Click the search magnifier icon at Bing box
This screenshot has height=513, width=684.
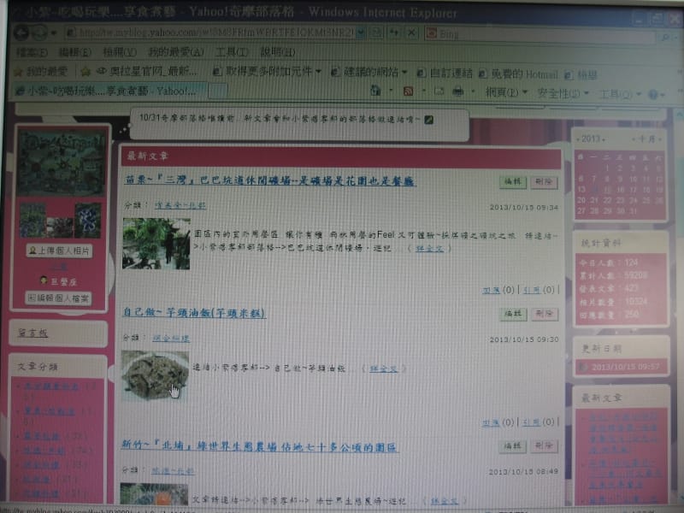pyautogui.click(x=665, y=38)
